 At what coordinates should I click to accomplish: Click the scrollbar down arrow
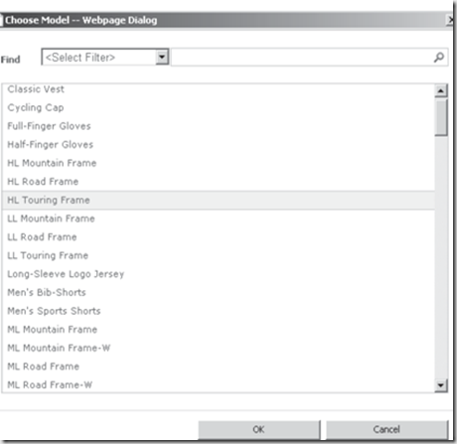[x=441, y=385]
